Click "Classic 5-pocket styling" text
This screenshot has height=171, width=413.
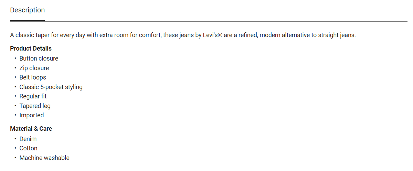[x=51, y=87]
